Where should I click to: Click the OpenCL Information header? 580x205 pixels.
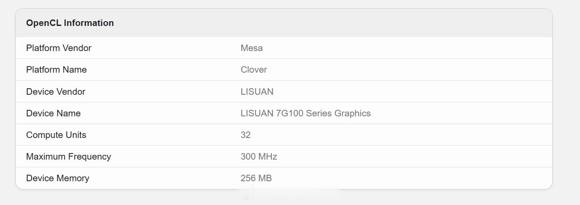point(70,23)
